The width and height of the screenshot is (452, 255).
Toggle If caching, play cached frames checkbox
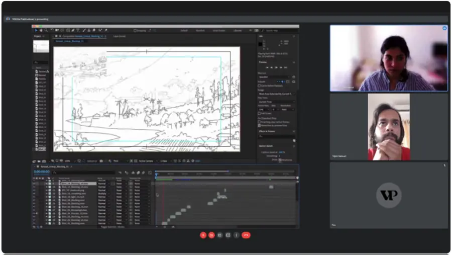coord(259,122)
